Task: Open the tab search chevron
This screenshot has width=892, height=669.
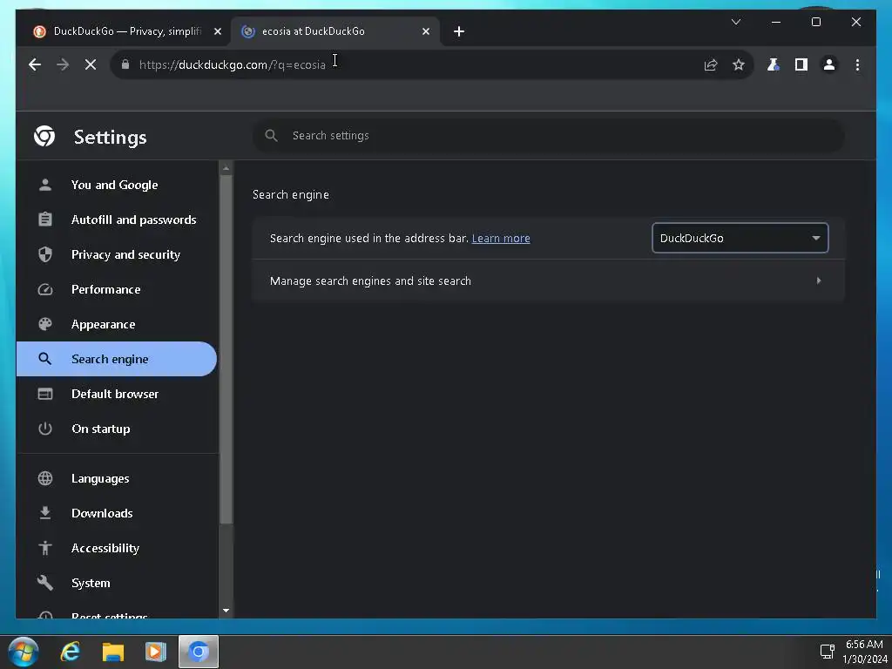Action: (x=735, y=22)
